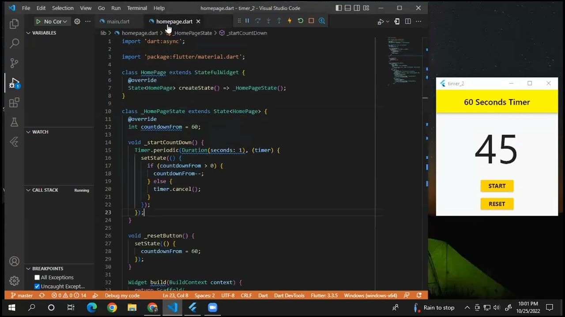Open Zoom from the taskbar
The width and height of the screenshot is (565, 317).
point(213,308)
